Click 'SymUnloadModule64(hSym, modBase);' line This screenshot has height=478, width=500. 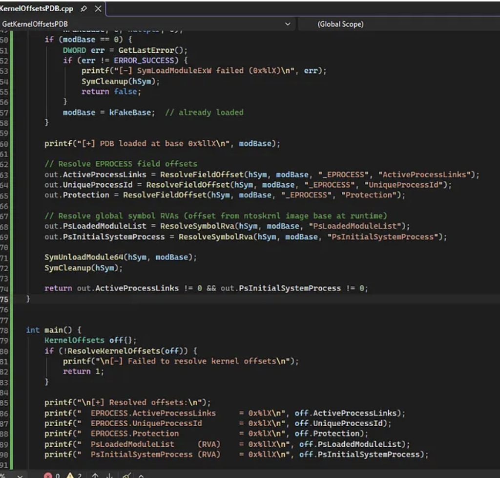point(121,257)
